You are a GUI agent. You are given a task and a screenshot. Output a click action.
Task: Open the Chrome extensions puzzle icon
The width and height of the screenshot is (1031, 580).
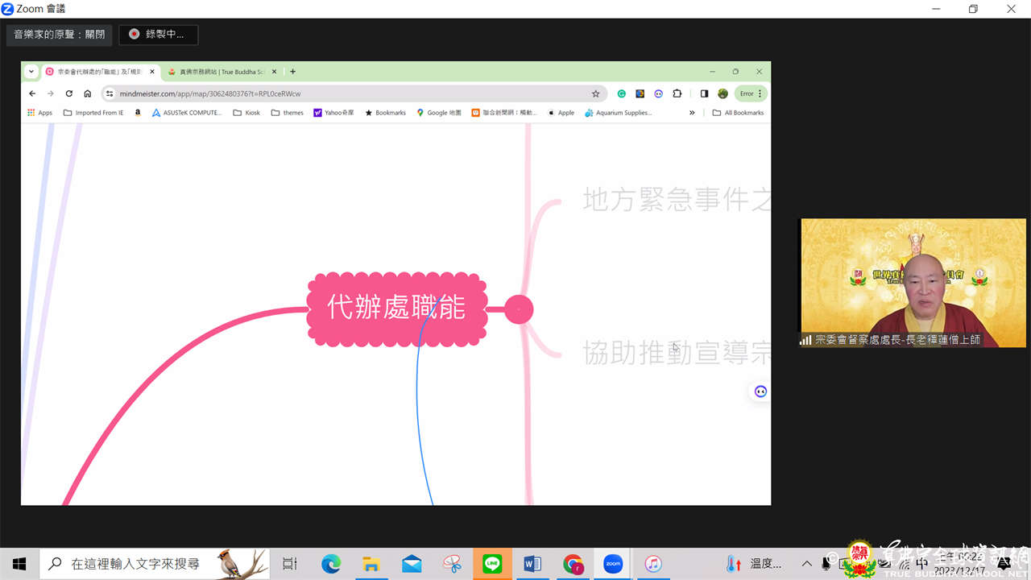point(677,93)
